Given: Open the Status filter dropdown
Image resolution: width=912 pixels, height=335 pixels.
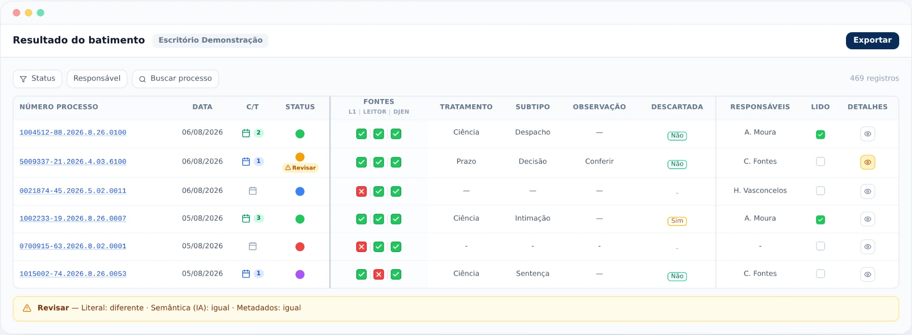Looking at the screenshot, I should pos(38,79).
